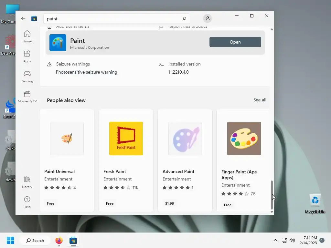
Task: Open Fresh Paint app thumbnail
Action: (126, 139)
